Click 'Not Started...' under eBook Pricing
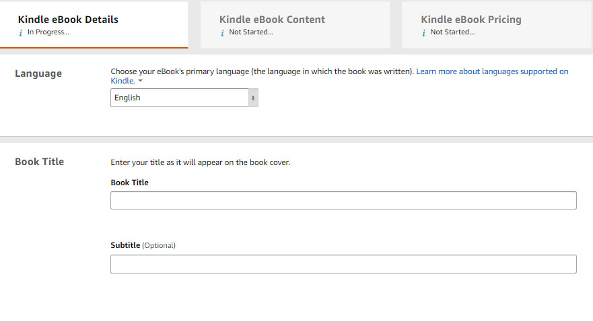593x322 pixels. coord(452,32)
